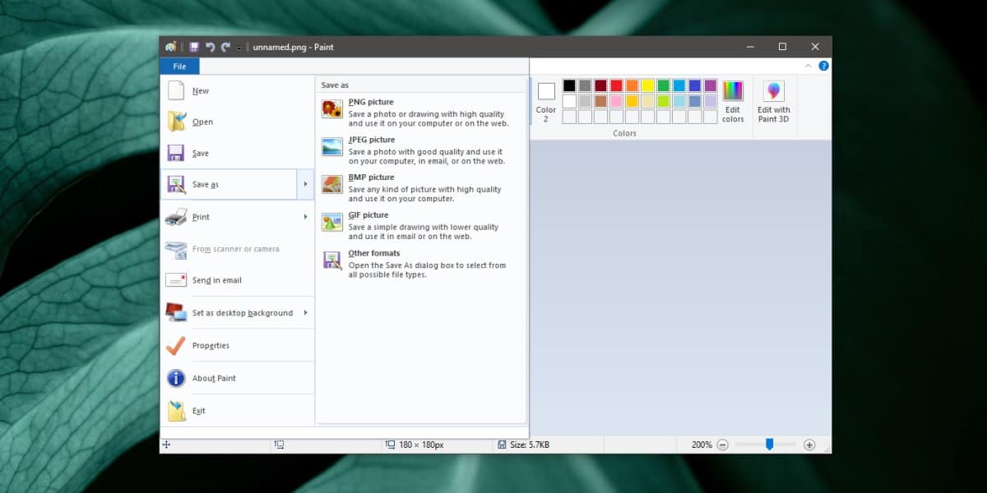Image resolution: width=987 pixels, height=493 pixels.
Task: Choose Open from the File menu
Action: tap(238, 122)
